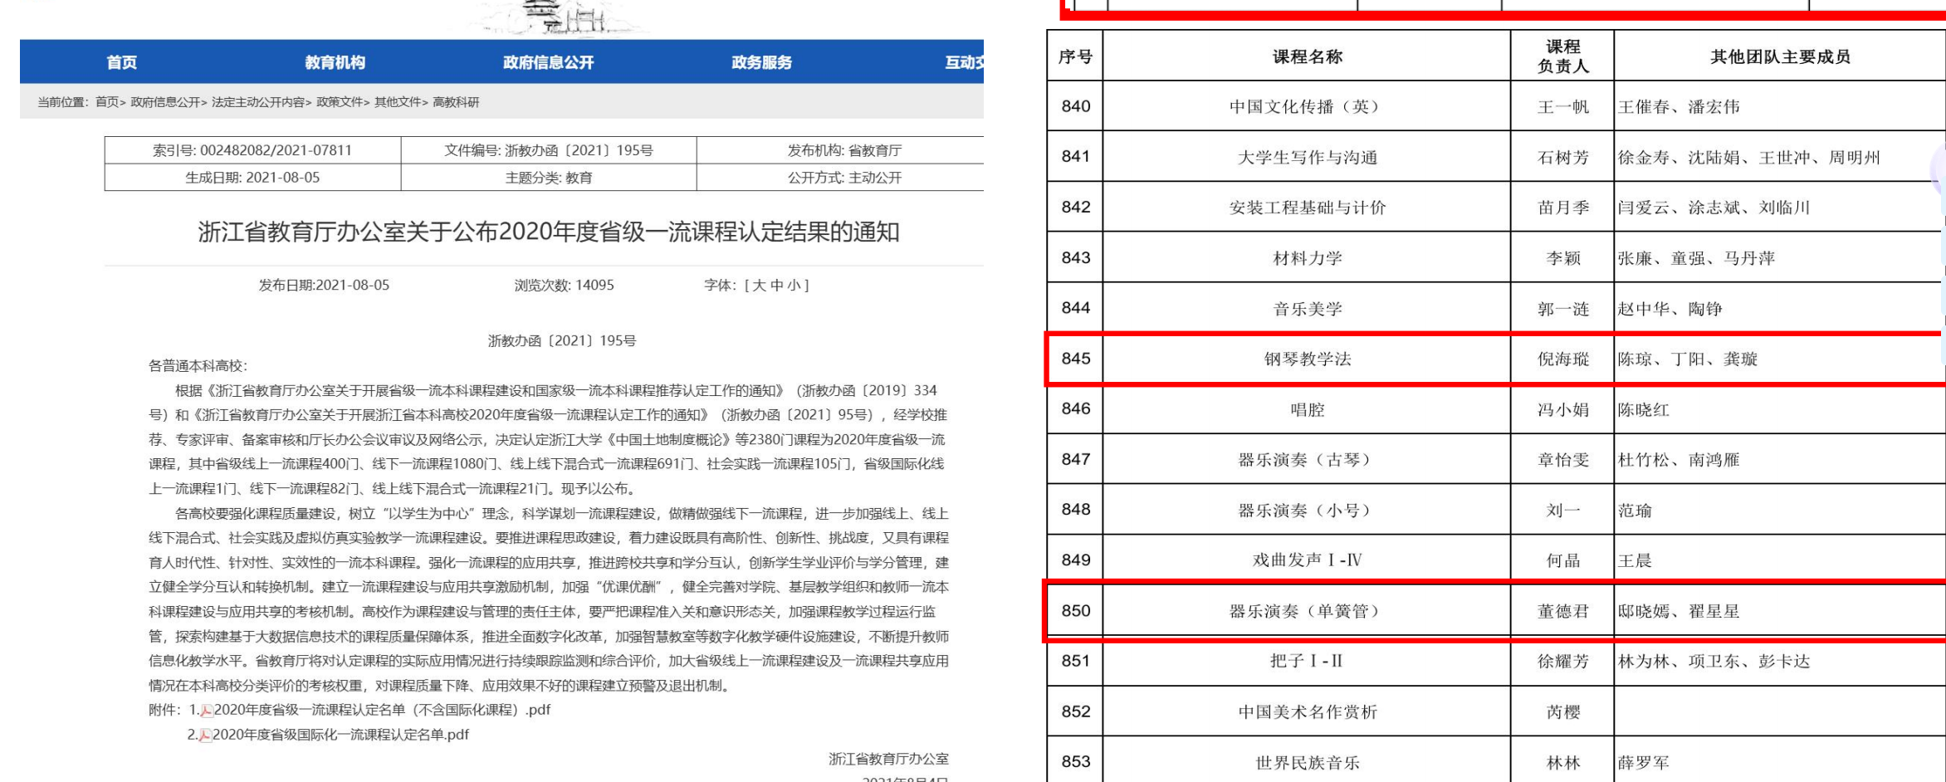Open the 首页 navigation menu item
1946x782 pixels.
pyautogui.click(x=121, y=62)
